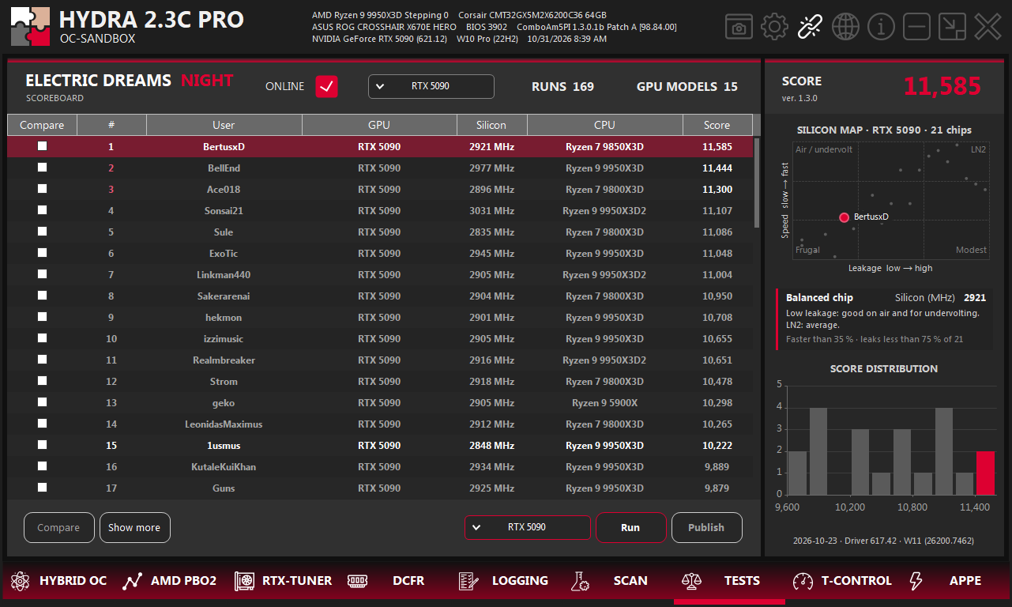Select the Linkman440 user row
The width and height of the screenshot is (1012, 607).
(380, 274)
